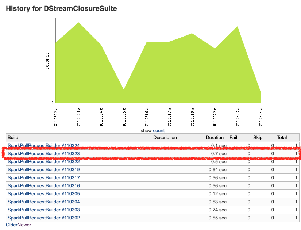Open SparkPullRequestBuilder #110323 build link
The width and height of the screenshot is (301, 230).
tap(43, 154)
